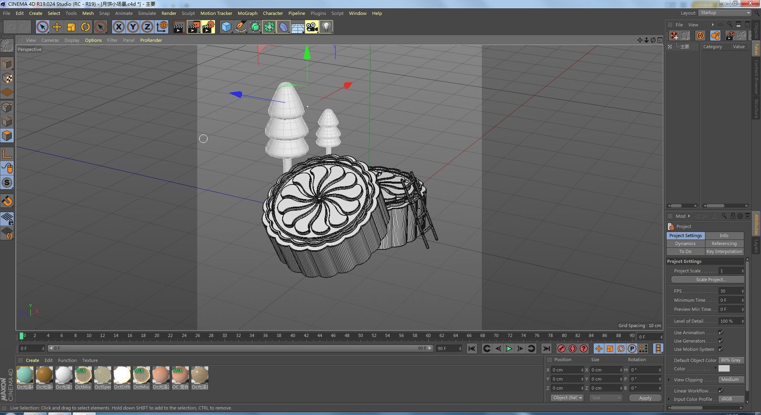Add a Camera object
The image size is (761, 415).
312,27
